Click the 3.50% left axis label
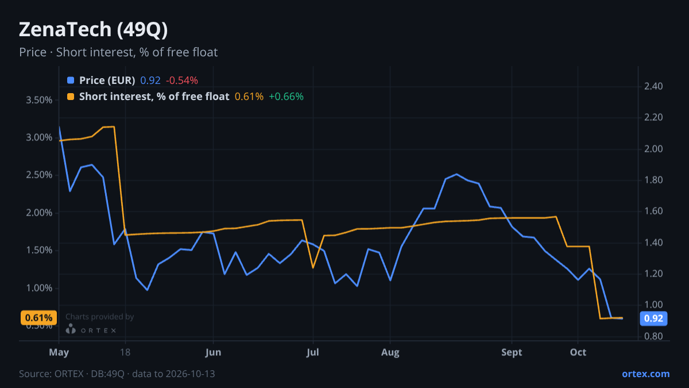The image size is (689, 388). click(39, 100)
